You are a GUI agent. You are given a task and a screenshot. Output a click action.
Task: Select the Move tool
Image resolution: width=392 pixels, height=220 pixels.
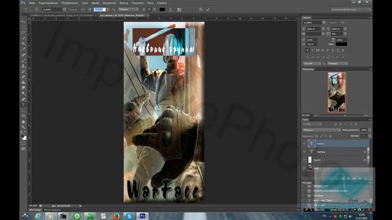pos(23,22)
